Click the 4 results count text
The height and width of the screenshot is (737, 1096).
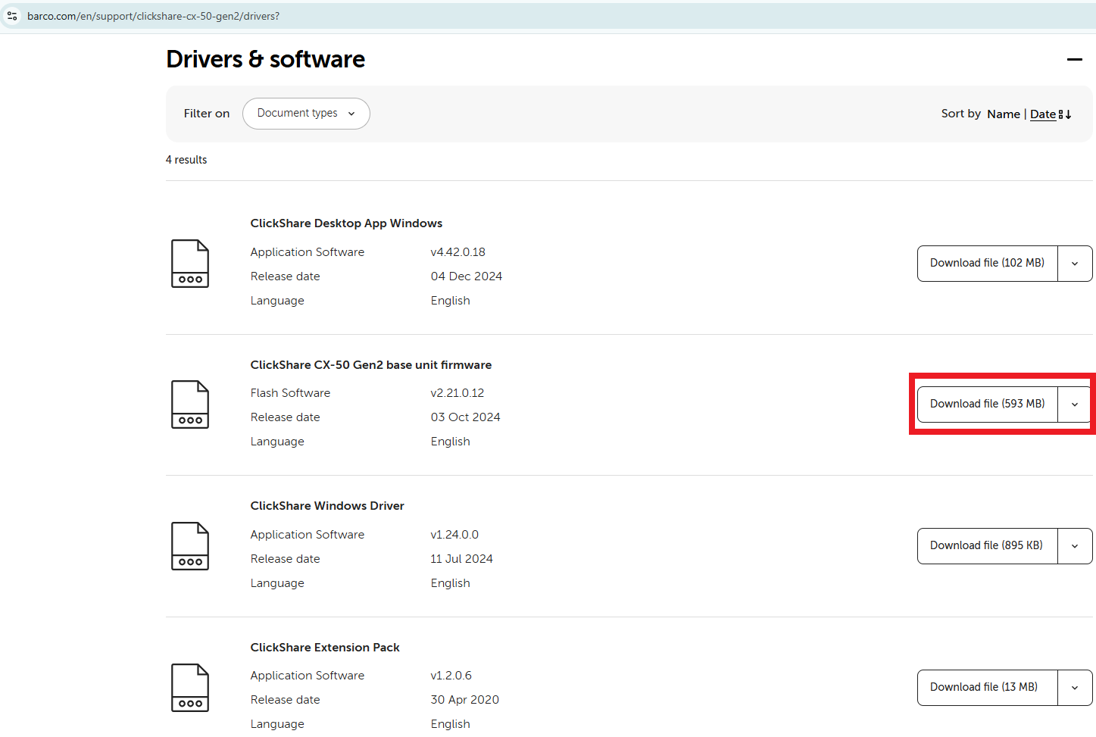click(186, 160)
